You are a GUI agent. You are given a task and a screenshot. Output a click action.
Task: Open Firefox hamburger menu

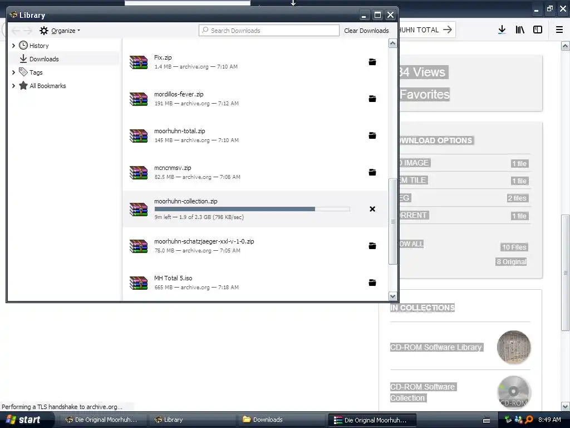click(559, 30)
